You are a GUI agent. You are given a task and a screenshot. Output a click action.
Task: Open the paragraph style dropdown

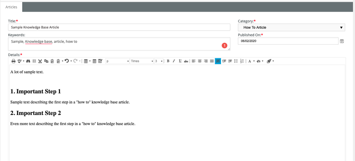pyautogui.click(x=118, y=61)
